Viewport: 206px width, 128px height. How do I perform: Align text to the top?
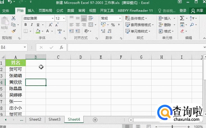[x=72, y=18]
